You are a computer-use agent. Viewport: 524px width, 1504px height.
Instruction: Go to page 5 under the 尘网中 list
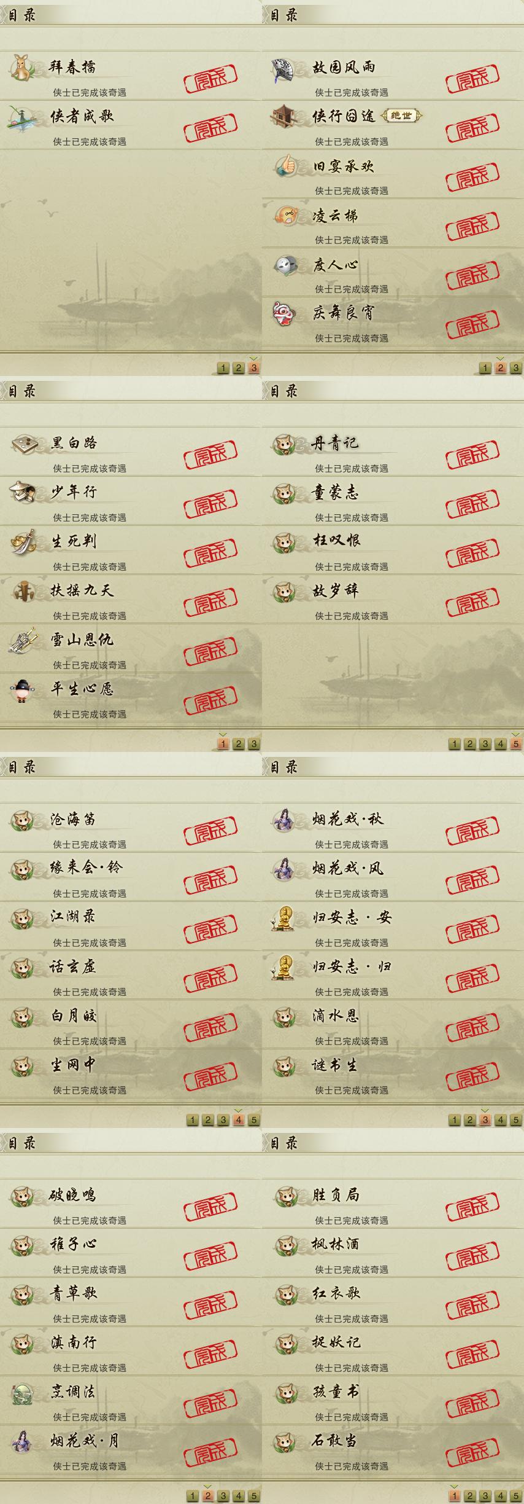tap(254, 1119)
